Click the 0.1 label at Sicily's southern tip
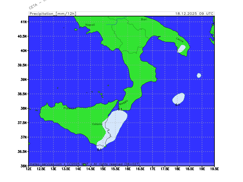Viewport: 243px width, 182px height. point(99,150)
